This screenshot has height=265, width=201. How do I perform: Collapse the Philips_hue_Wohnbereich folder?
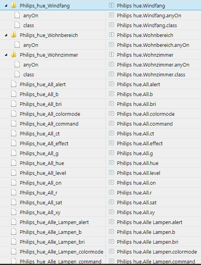(6, 35)
